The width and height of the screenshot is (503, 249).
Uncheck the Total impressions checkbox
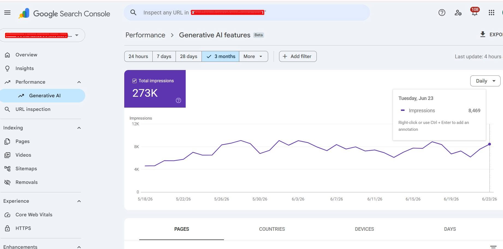point(134,81)
